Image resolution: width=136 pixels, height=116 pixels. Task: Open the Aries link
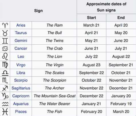tap(21, 25)
